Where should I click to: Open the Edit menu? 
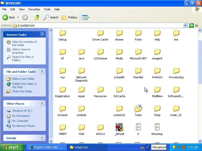coord(13,9)
